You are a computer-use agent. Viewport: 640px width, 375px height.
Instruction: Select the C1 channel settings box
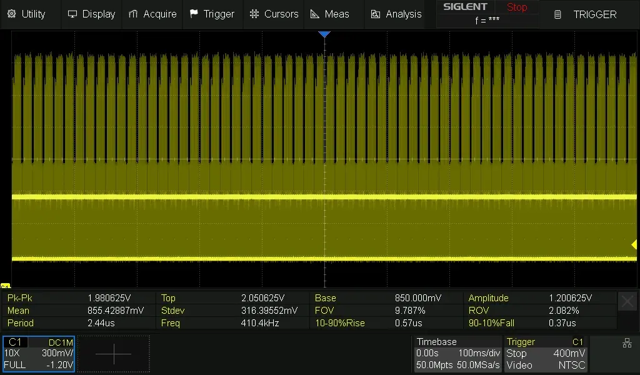(x=39, y=354)
